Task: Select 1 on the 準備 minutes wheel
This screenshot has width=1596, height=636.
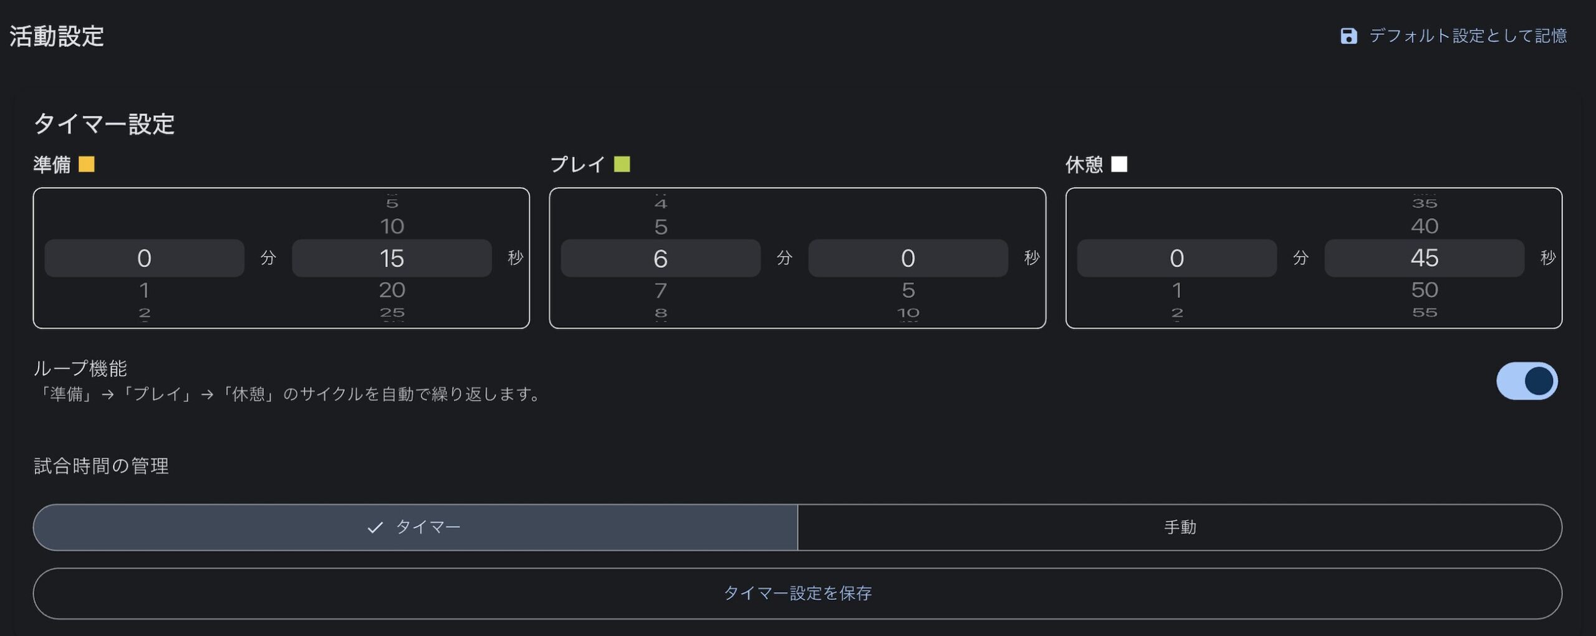Action: (145, 290)
